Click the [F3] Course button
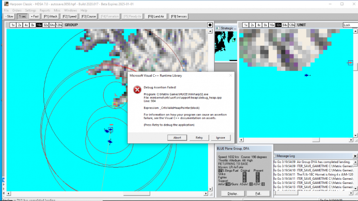 pos(88,16)
